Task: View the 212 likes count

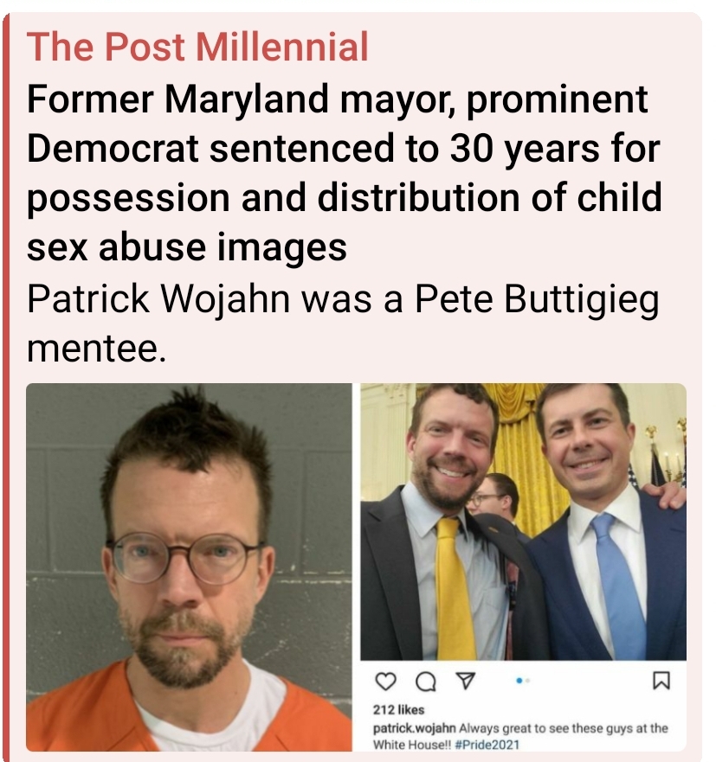Action: tap(399, 709)
